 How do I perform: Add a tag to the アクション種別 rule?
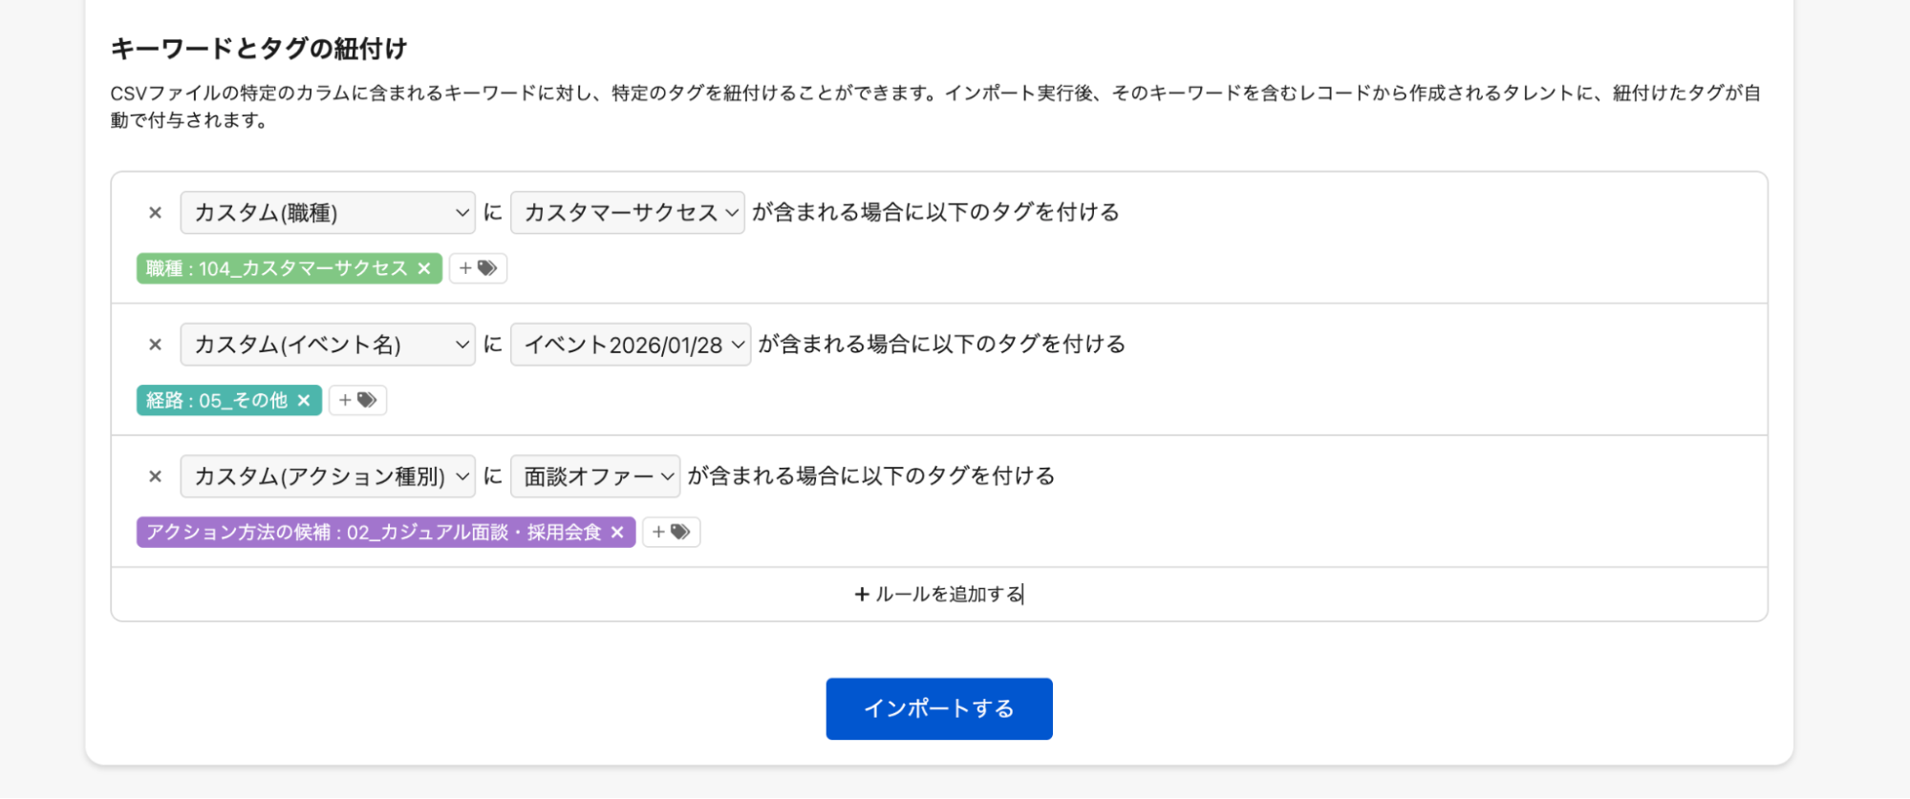(x=671, y=533)
